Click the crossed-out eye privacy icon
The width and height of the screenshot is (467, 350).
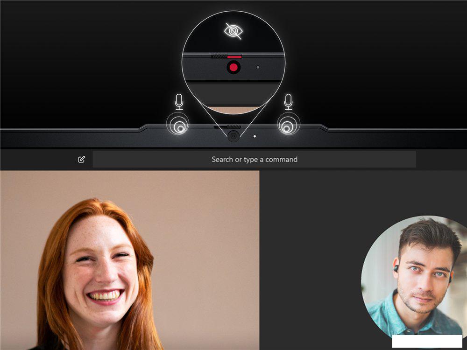[233, 31]
